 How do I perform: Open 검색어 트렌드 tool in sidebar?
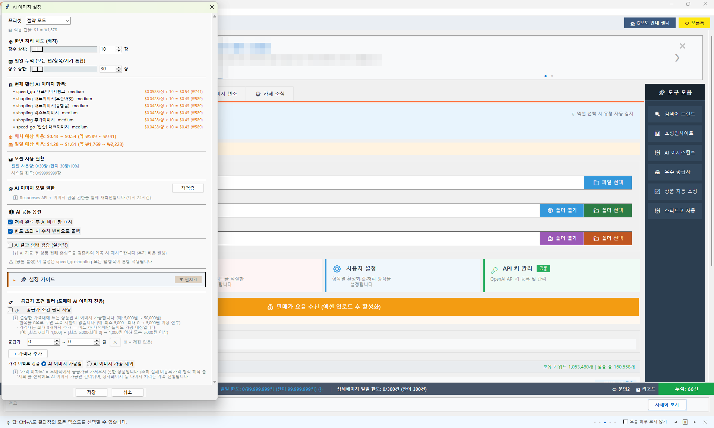coord(674,114)
